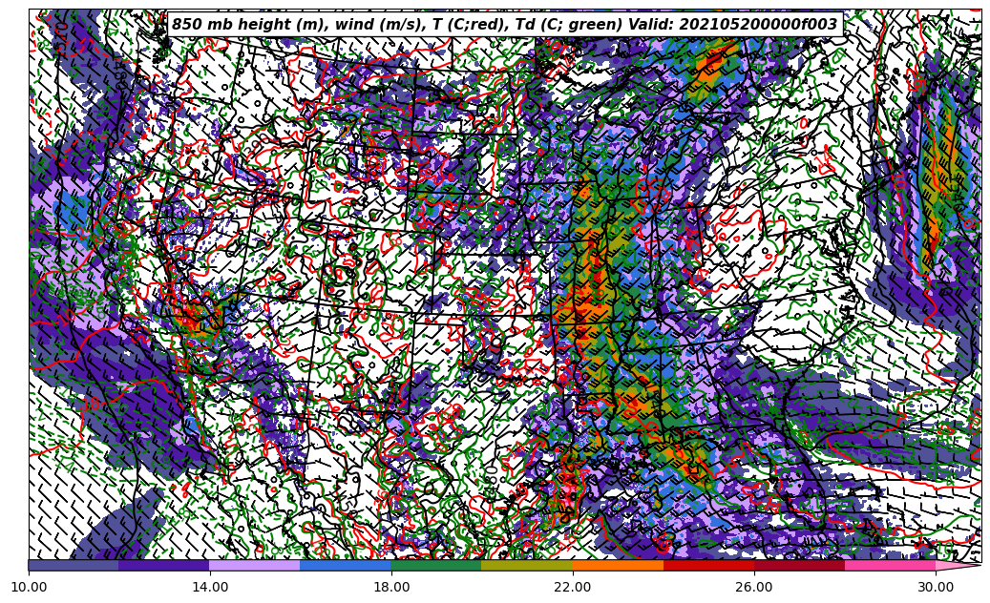Click the plot title text at top
Viewport: 990px width, 603px height.
[504, 25]
